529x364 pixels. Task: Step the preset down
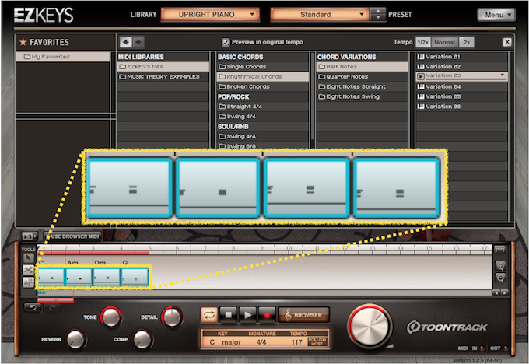point(378,17)
